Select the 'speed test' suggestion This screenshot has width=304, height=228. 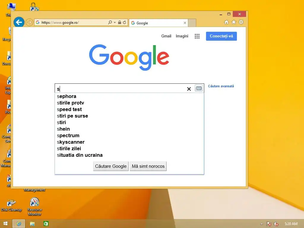point(129,109)
